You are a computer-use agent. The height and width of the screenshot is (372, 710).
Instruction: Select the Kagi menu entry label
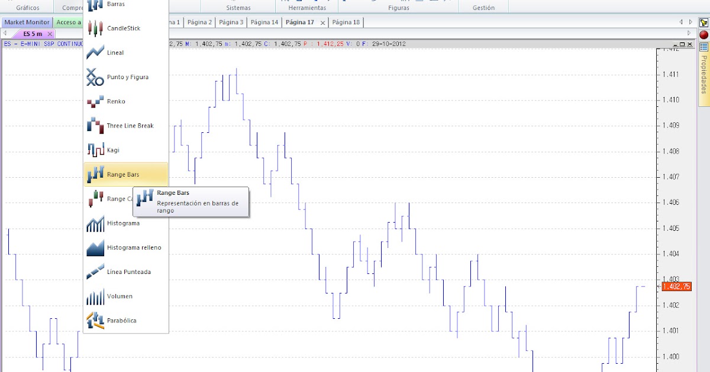coord(113,150)
